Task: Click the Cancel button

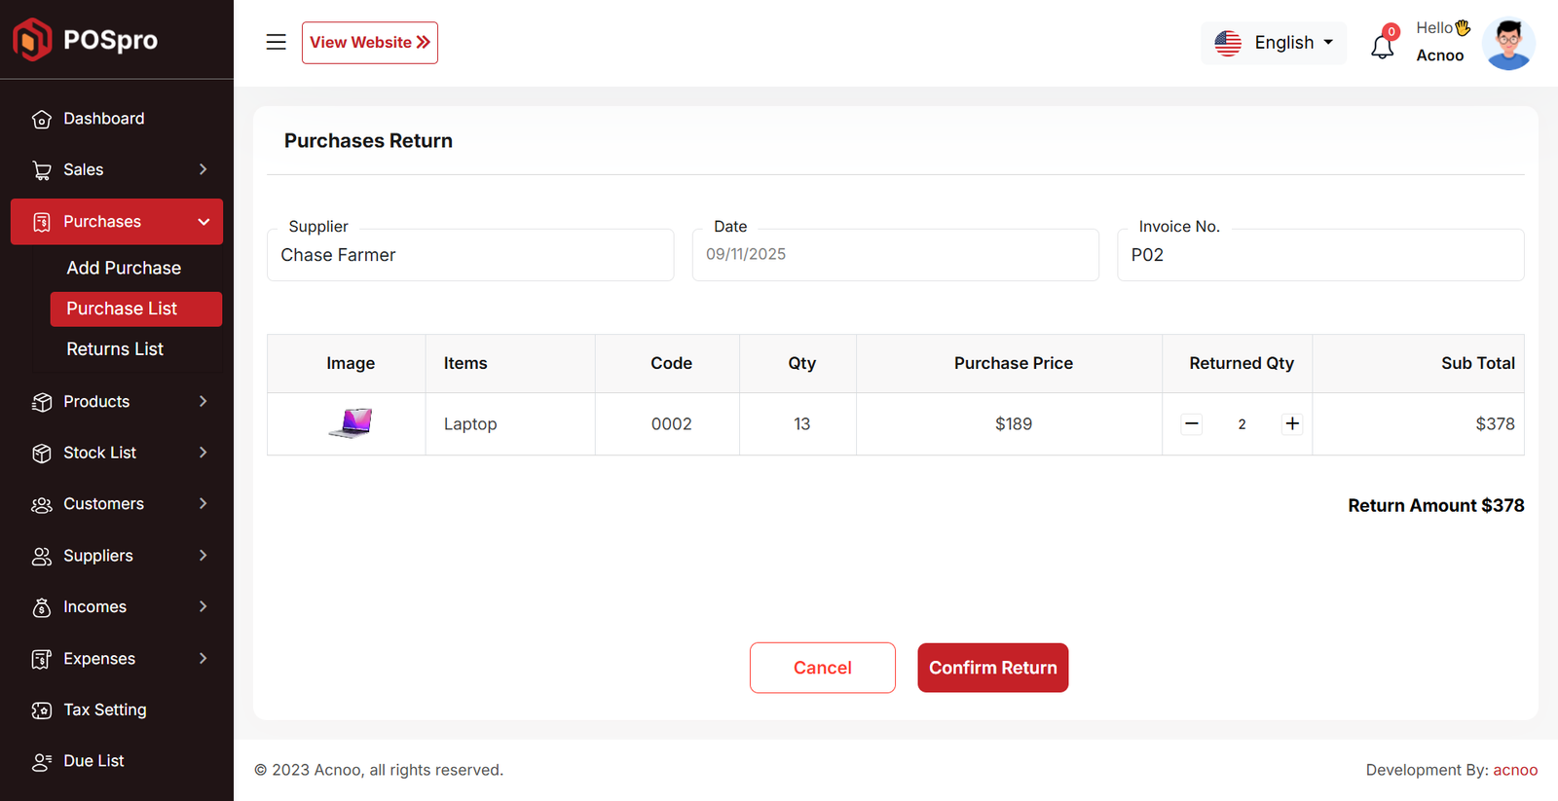Action: pyautogui.click(x=822, y=668)
